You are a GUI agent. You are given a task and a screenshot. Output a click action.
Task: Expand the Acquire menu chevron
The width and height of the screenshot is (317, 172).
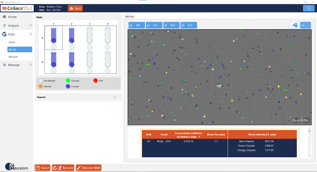[x=31, y=25]
